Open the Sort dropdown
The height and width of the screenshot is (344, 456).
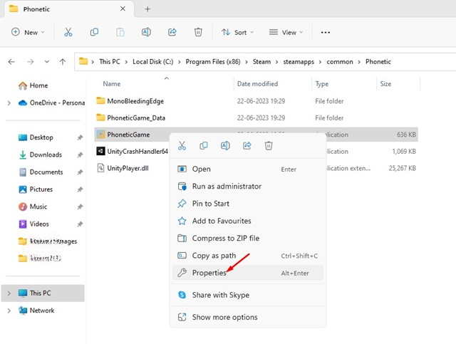pyautogui.click(x=237, y=32)
